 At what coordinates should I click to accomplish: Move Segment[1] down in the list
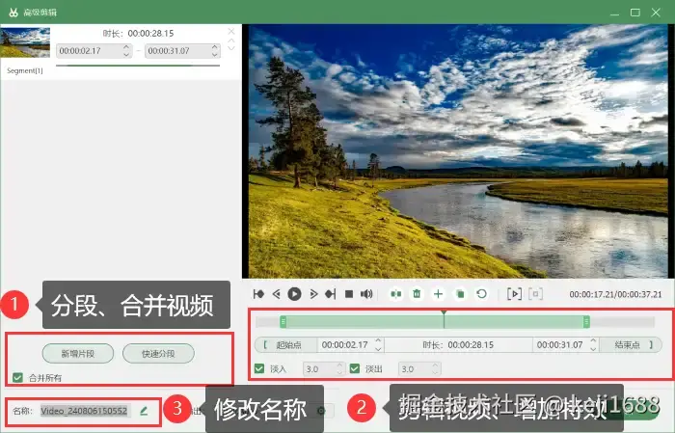(231, 48)
